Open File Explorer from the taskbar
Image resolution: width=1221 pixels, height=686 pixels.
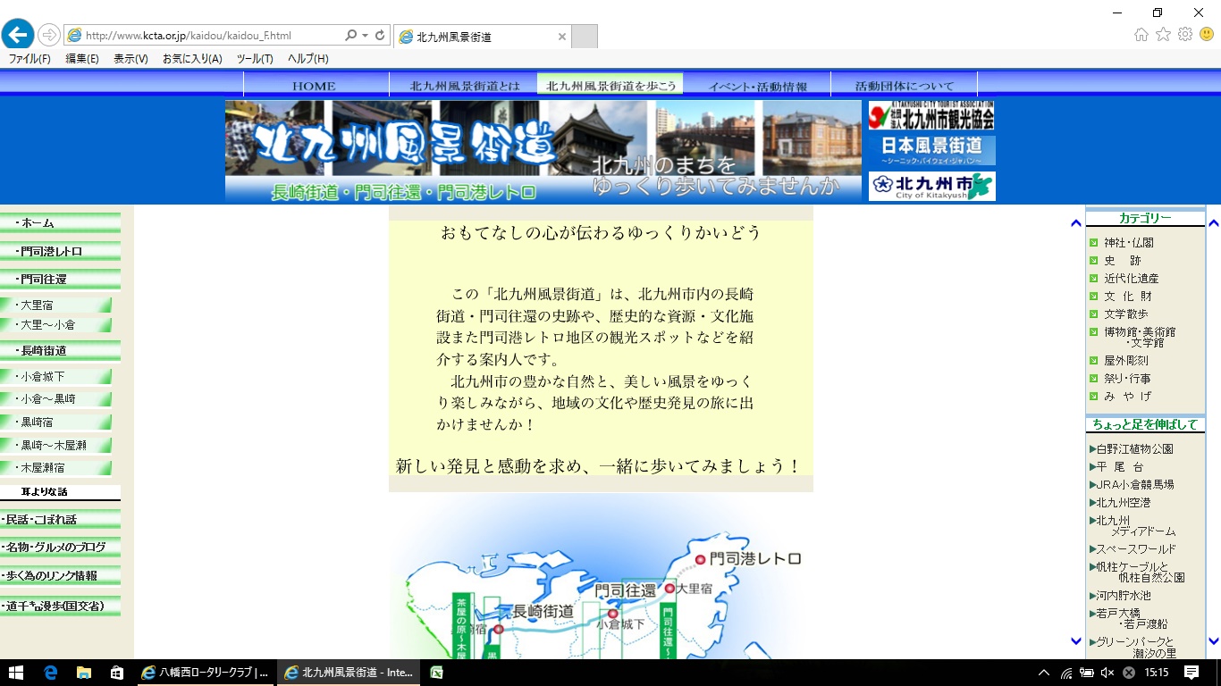coord(83,673)
